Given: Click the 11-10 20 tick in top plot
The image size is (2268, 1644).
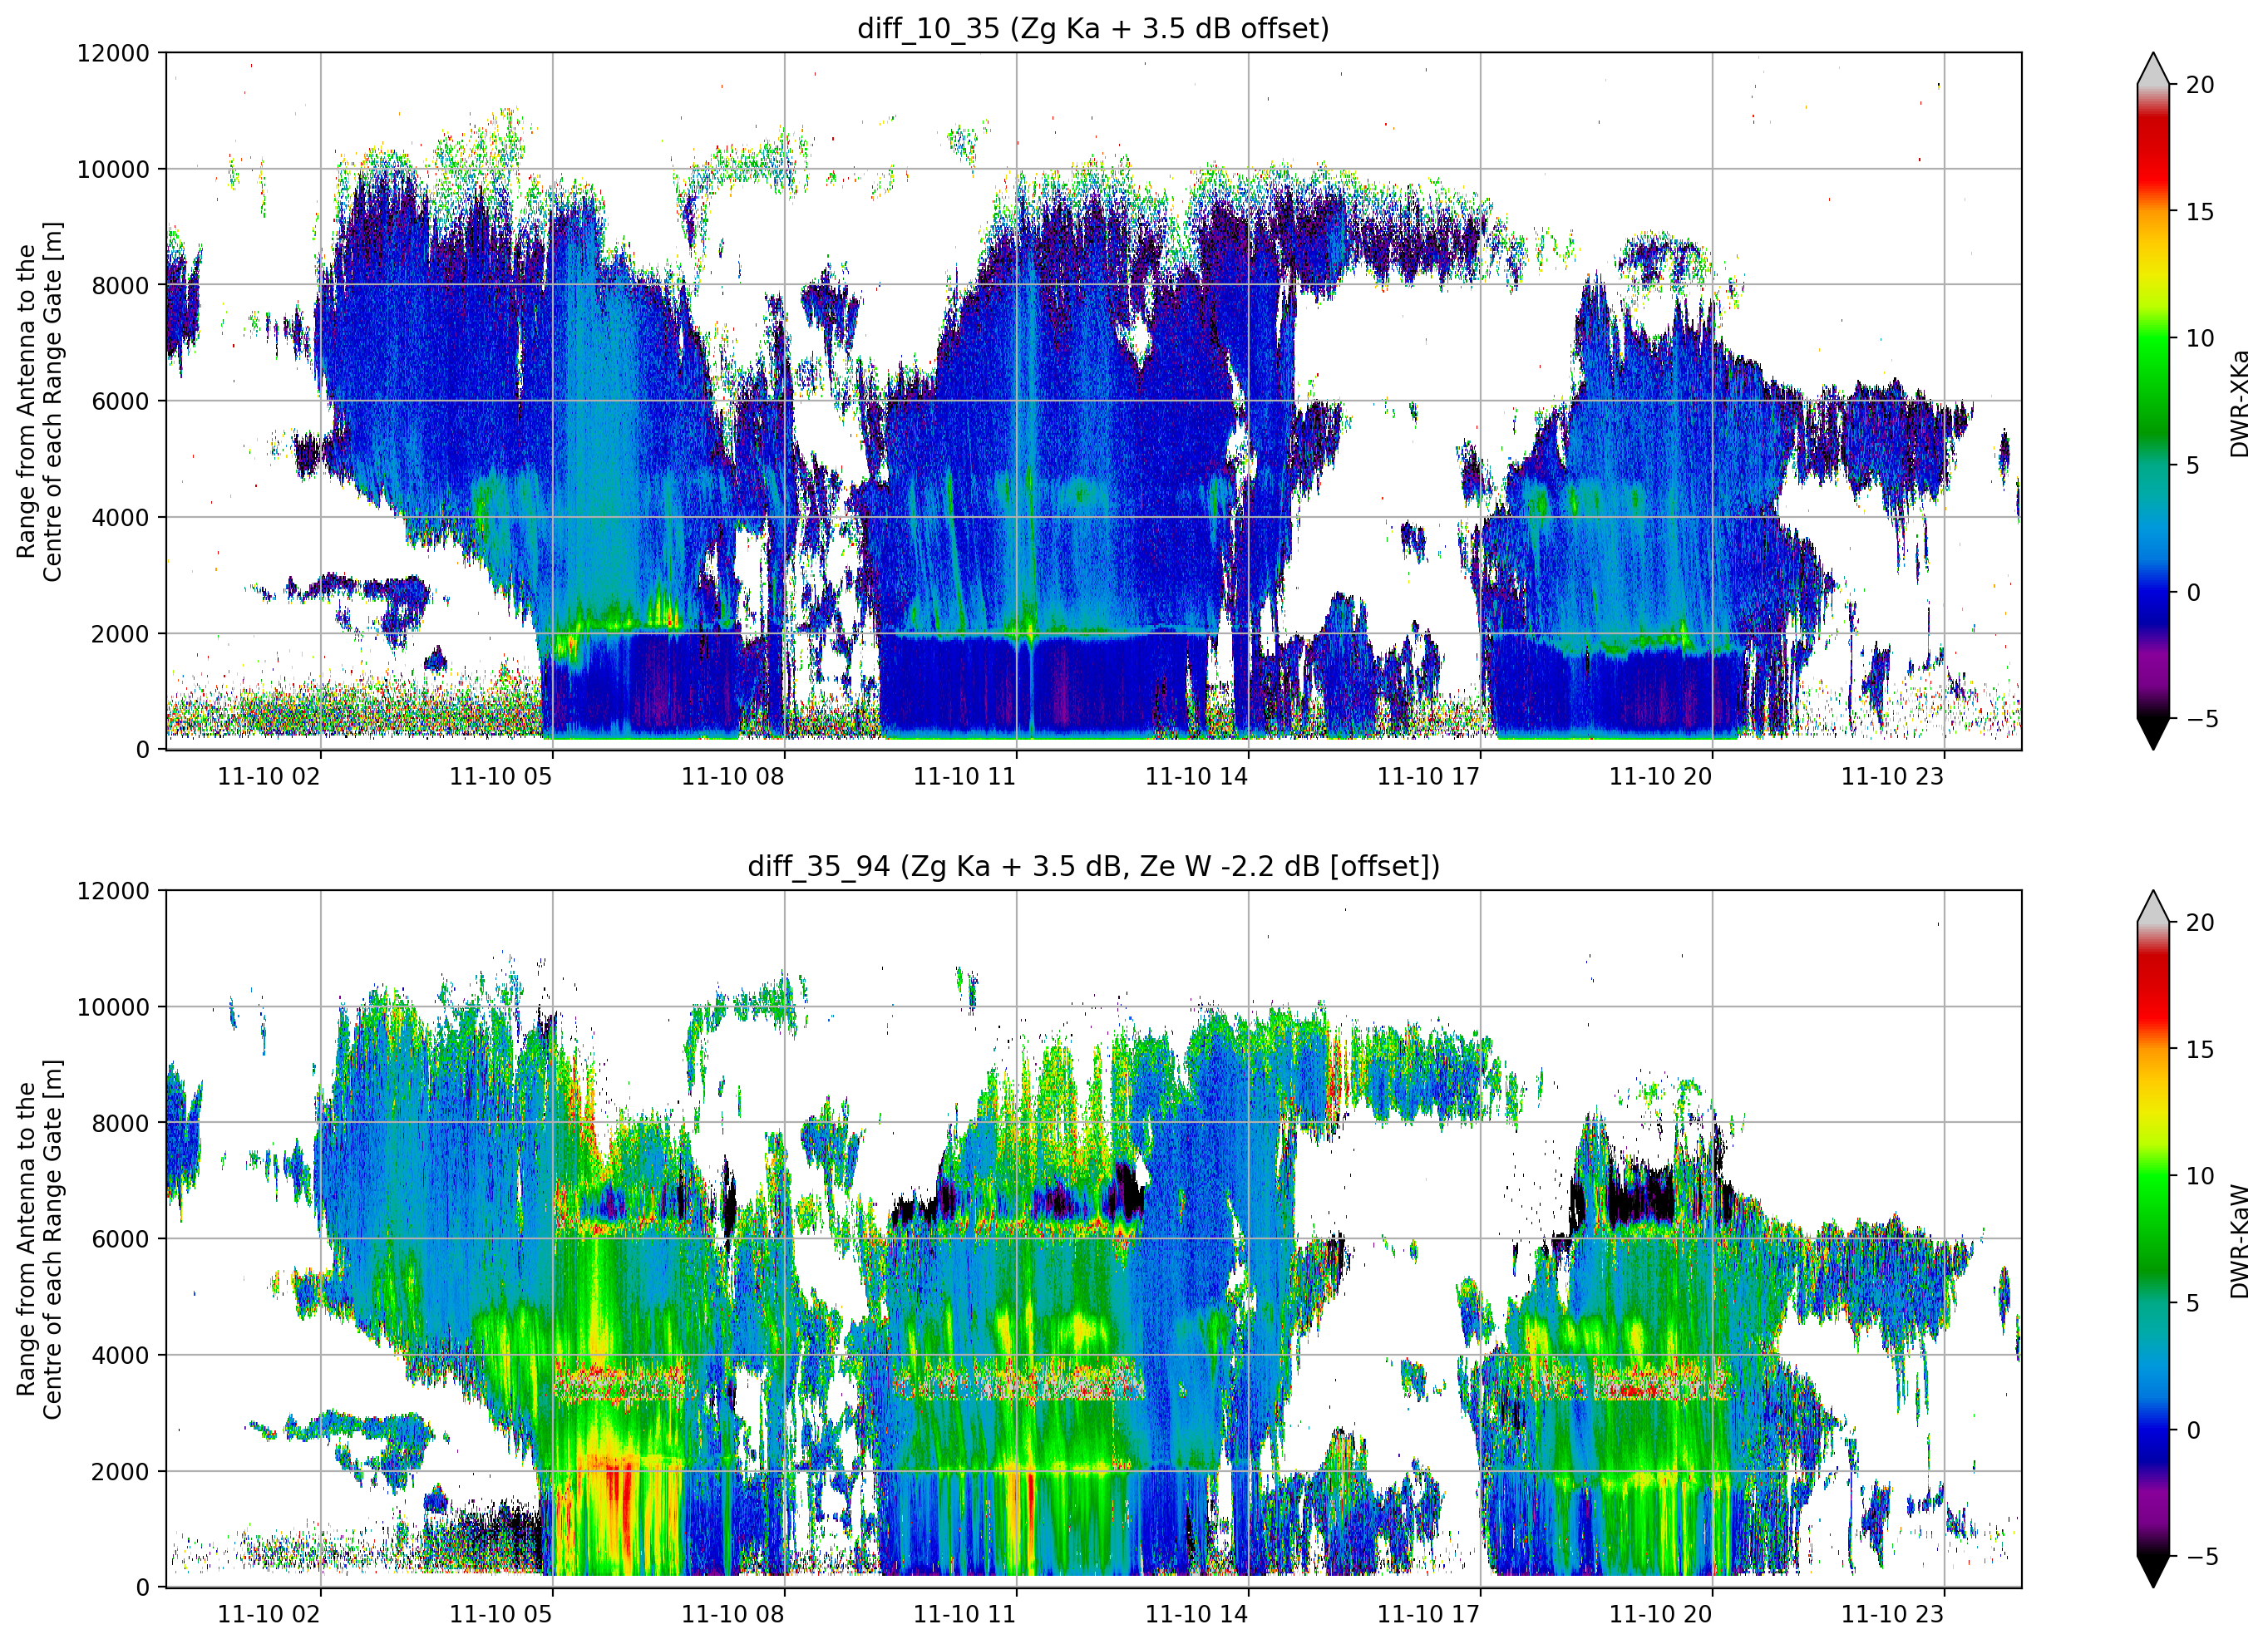Looking at the screenshot, I should click(x=1661, y=776).
